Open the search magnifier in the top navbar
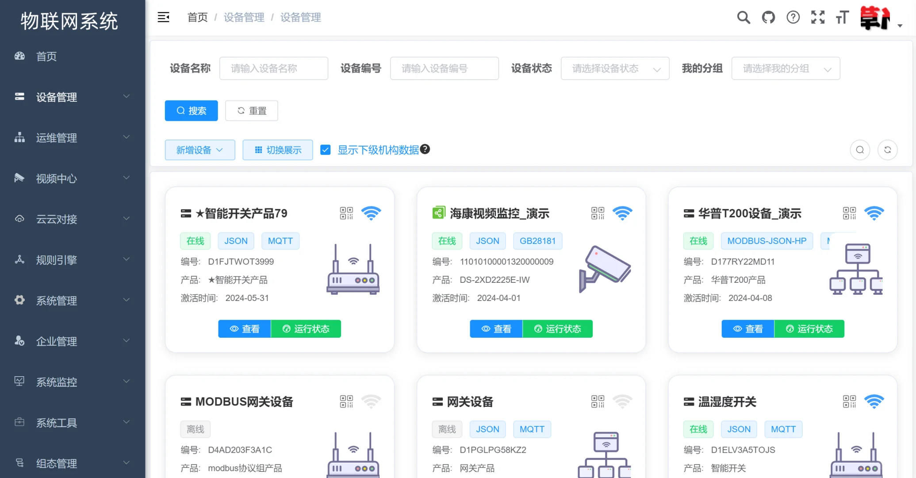Viewport: 916px width, 478px height. [x=744, y=17]
